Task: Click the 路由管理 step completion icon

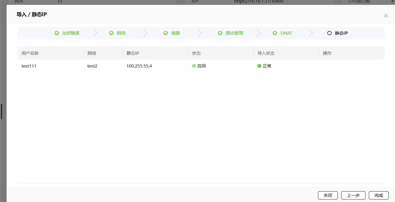Action: [220, 33]
